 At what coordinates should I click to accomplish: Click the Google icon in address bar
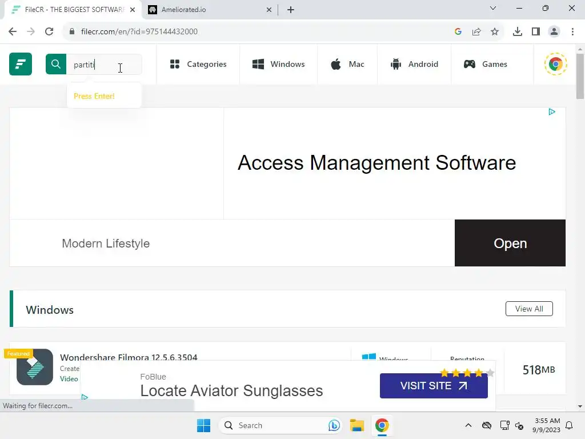(458, 31)
